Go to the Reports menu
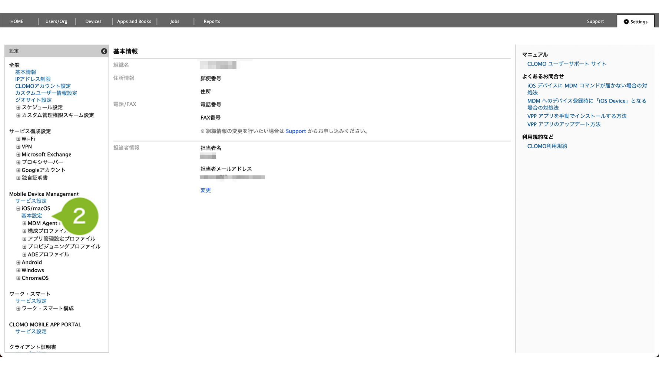The height and width of the screenshot is (370, 659). click(x=212, y=21)
